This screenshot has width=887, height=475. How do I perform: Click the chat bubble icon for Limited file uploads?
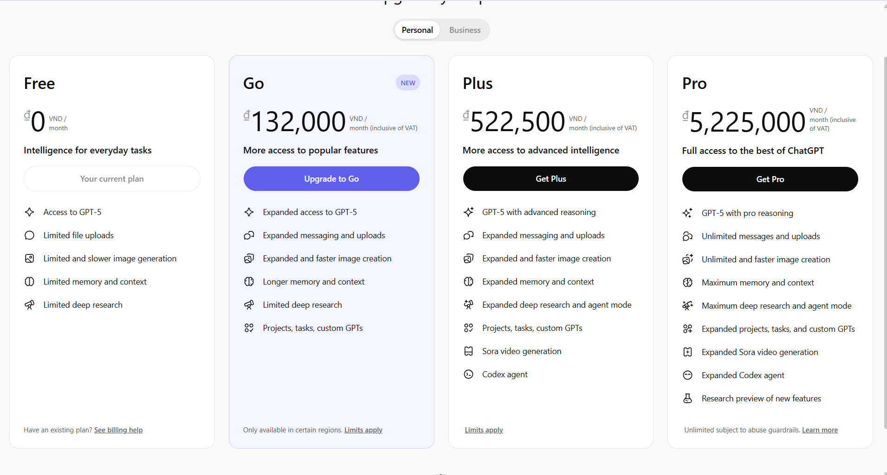(30, 235)
